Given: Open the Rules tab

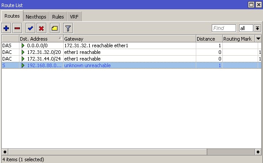Looking at the screenshot, I should coord(58,17).
